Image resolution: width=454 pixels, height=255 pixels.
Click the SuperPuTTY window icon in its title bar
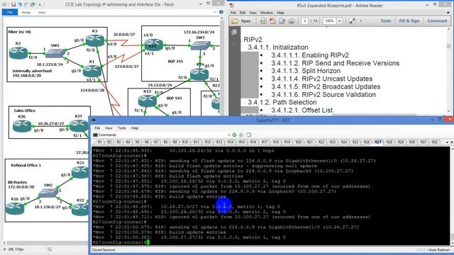(x=94, y=120)
